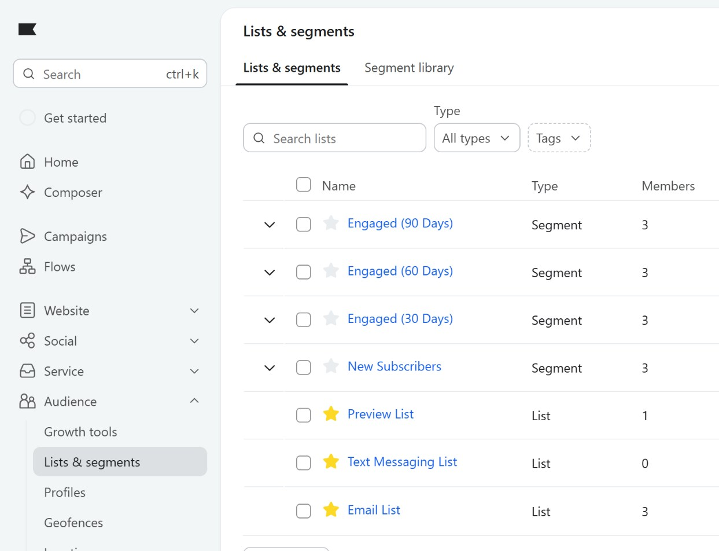719x551 pixels.
Task: Open Lists & segments in sidebar
Action: [x=120, y=462]
